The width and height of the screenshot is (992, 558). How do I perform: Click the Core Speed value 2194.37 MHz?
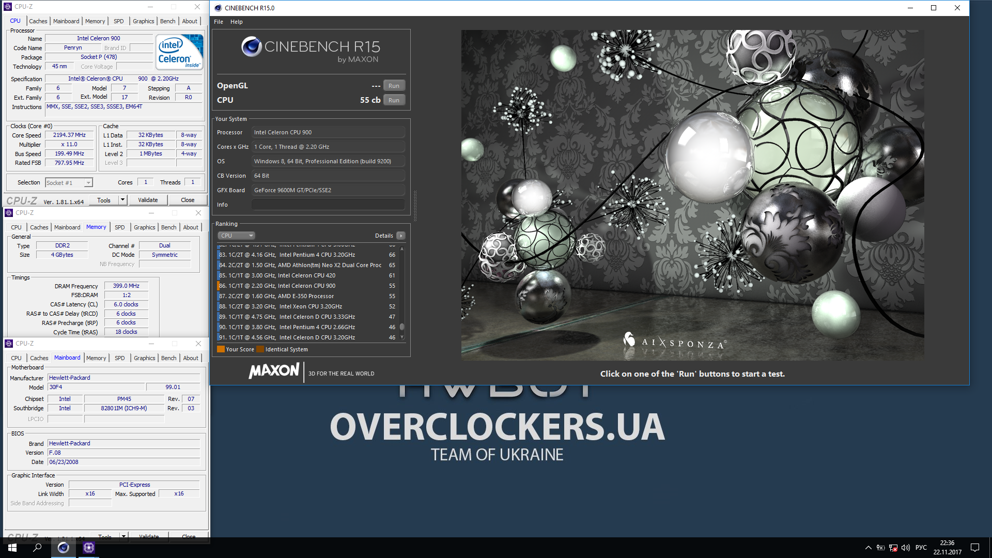69,135
